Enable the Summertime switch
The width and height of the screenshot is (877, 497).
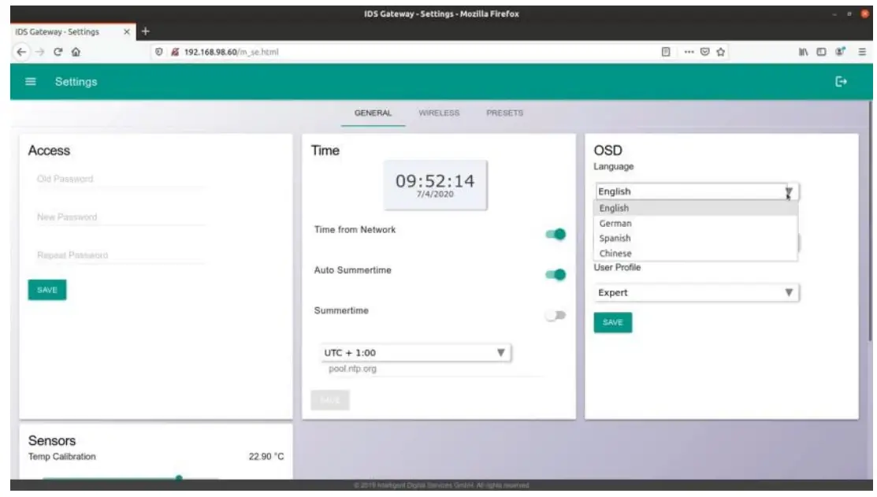point(554,313)
